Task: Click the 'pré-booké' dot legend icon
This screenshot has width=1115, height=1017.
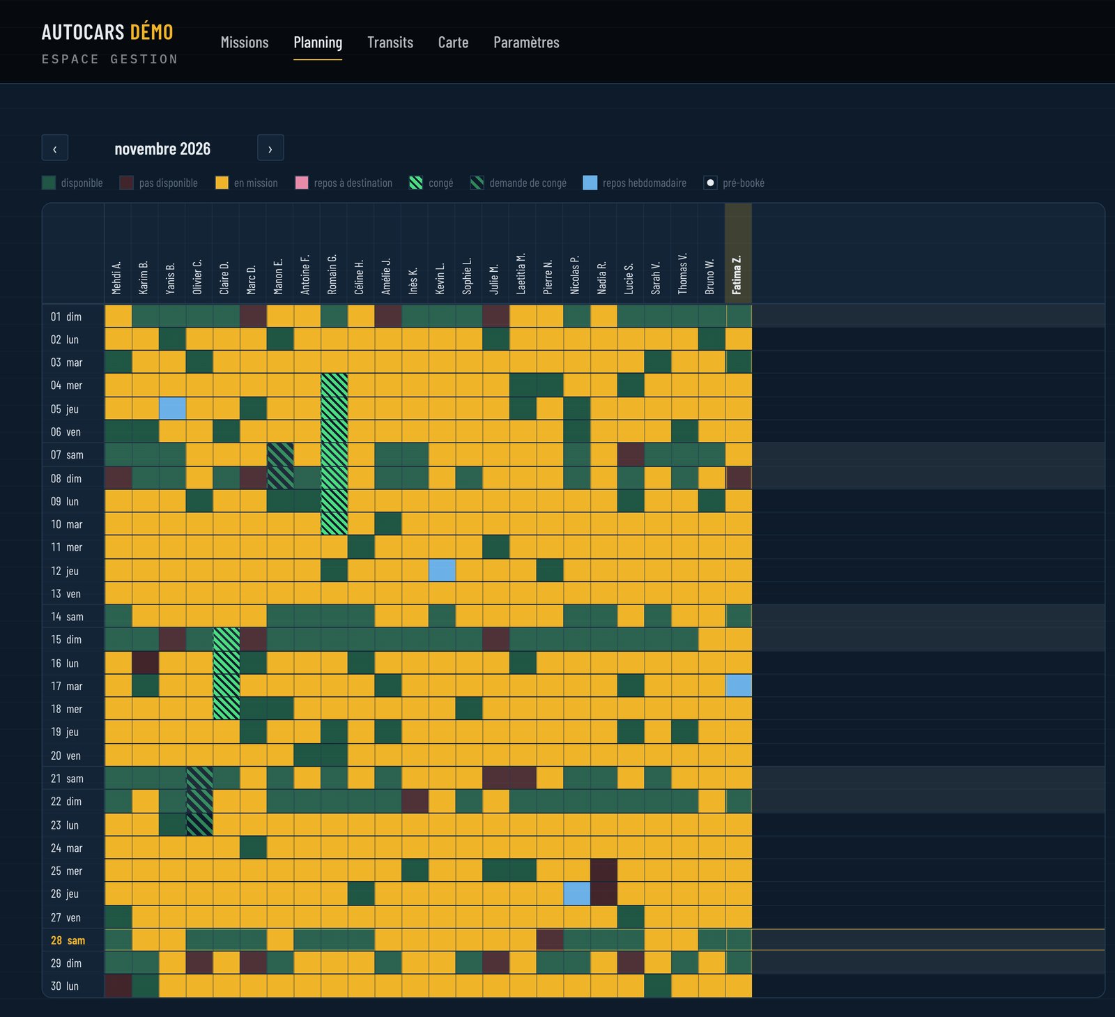Action: click(x=710, y=183)
